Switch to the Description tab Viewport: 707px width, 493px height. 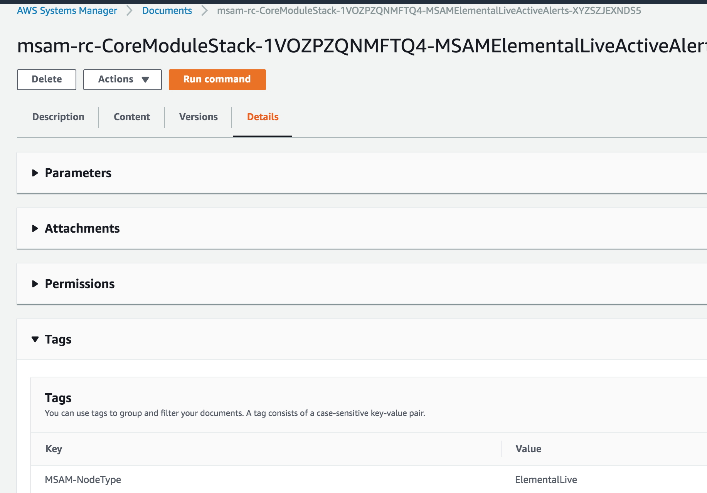(x=58, y=117)
